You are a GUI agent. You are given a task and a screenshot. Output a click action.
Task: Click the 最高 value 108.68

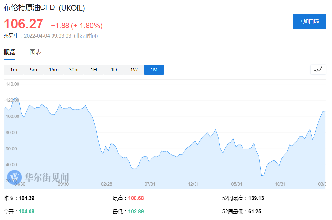(x=136, y=198)
